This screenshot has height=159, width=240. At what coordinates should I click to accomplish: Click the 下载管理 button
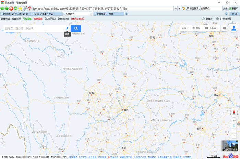(x=223, y=19)
